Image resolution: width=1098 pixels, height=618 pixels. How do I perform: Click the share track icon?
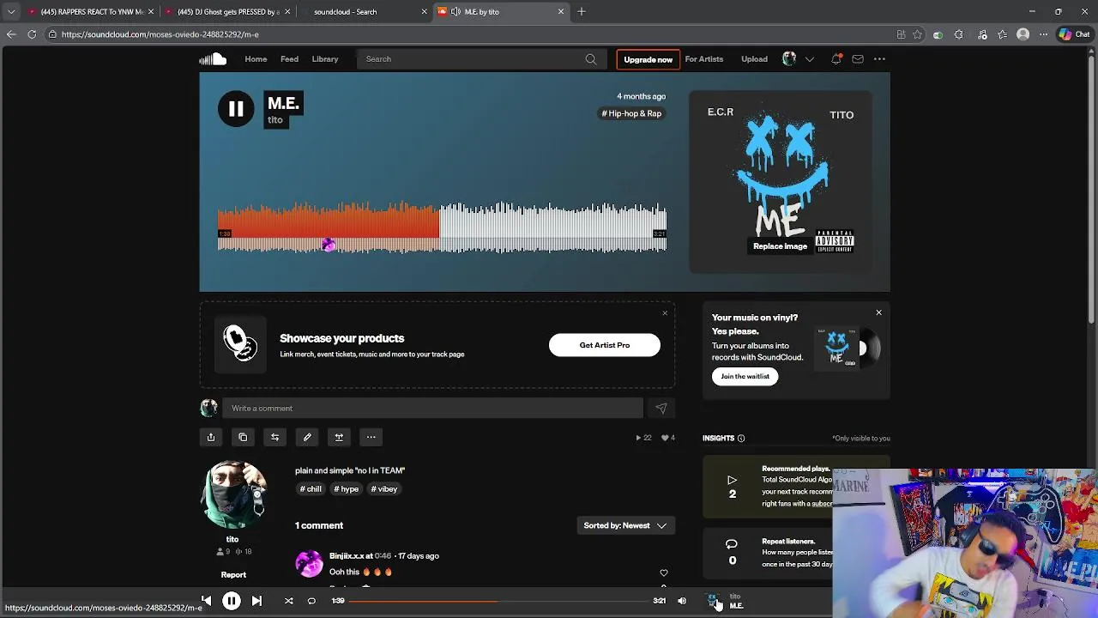210,437
